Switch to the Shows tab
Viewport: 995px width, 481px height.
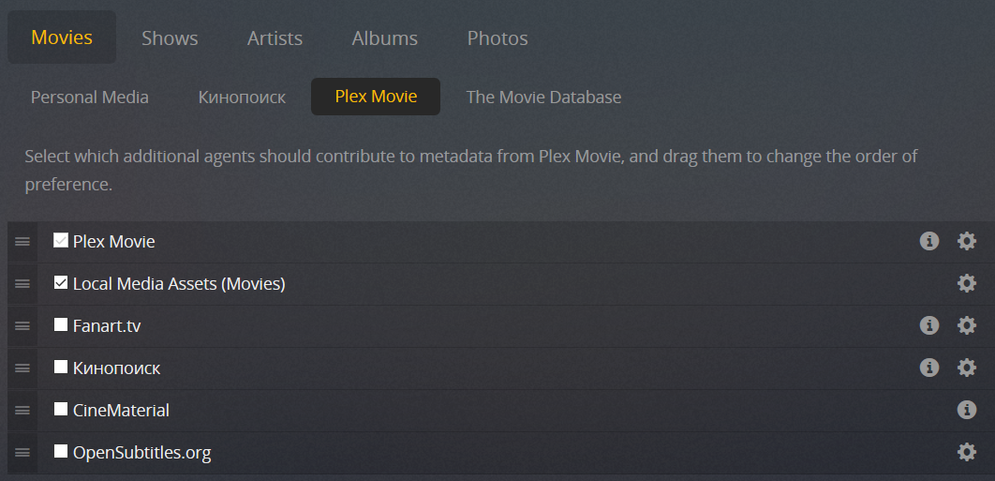(x=170, y=38)
